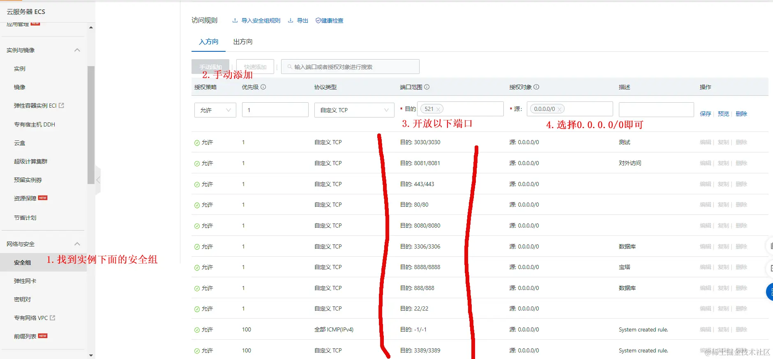Click the description input field

[656, 110]
